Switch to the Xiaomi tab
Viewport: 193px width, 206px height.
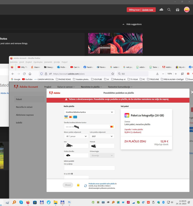point(35,67)
